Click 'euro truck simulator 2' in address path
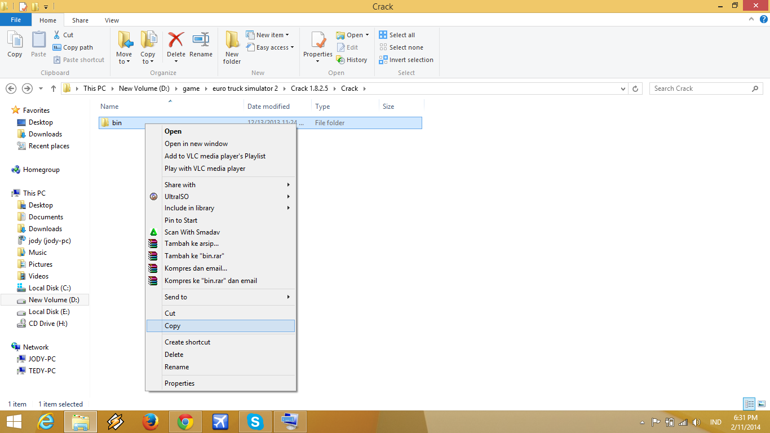The height and width of the screenshot is (433, 770). click(x=245, y=89)
